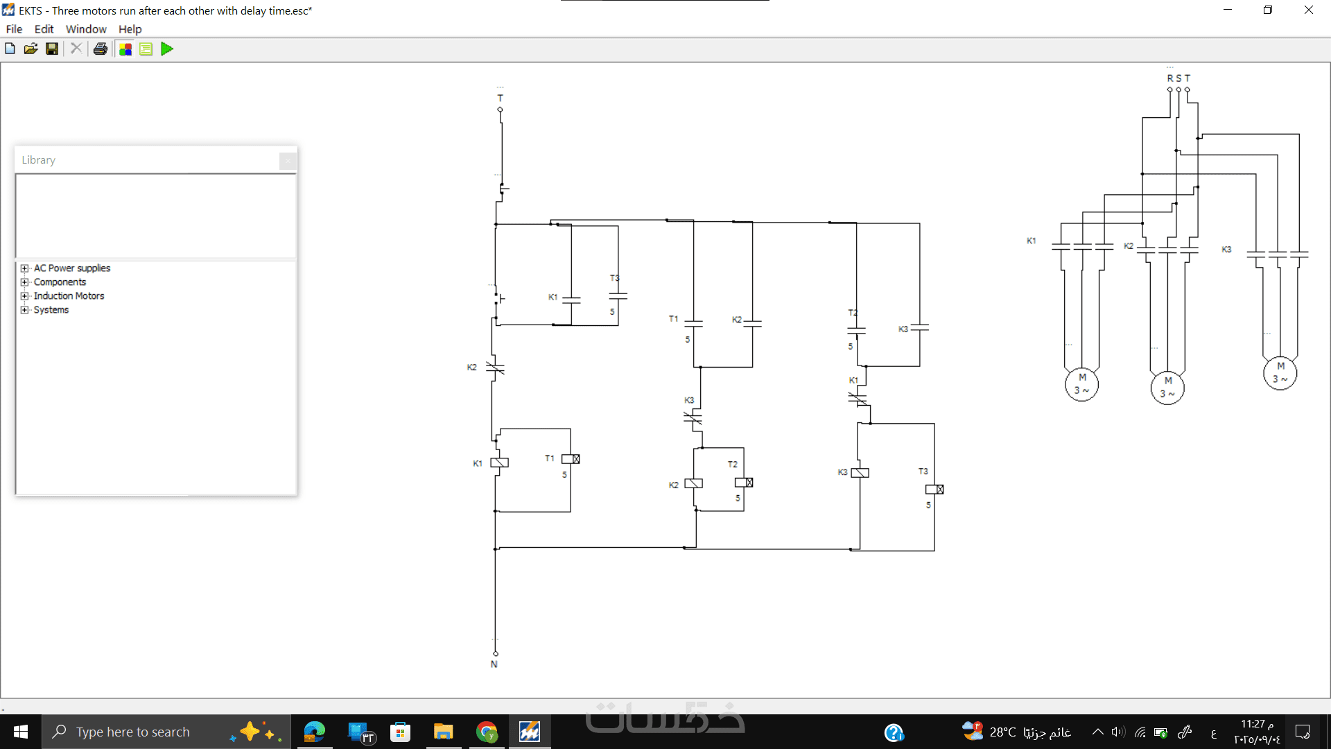
Task: Close the Library panel
Action: click(x=288, y=161)
